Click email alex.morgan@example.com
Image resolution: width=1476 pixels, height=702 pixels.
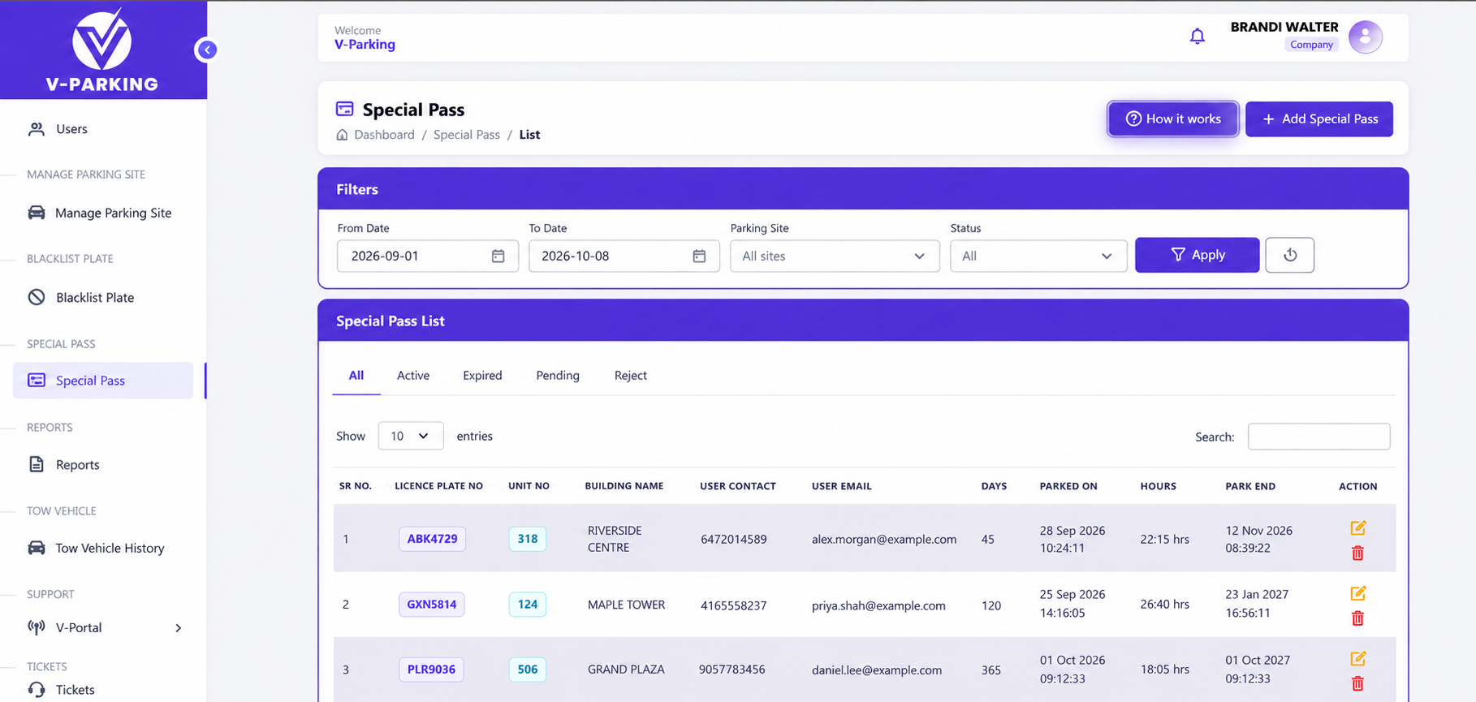tap(884, 540)
